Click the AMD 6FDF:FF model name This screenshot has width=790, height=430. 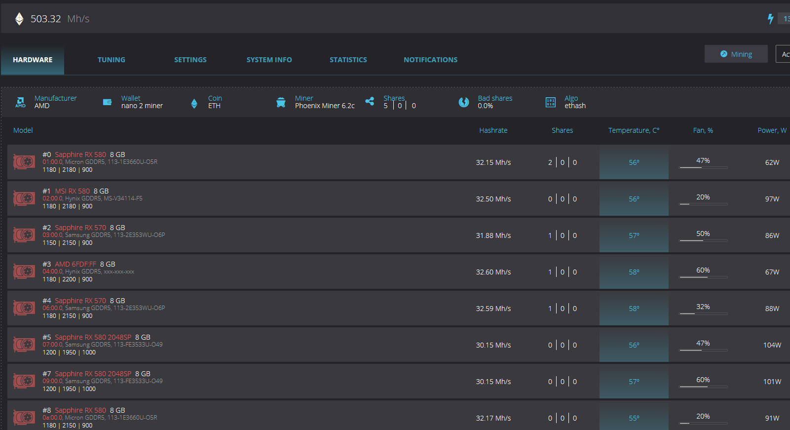click(x=75, y=264)
